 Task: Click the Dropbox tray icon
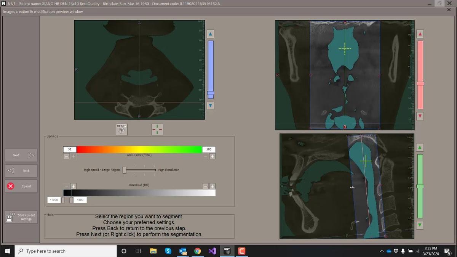396,251
